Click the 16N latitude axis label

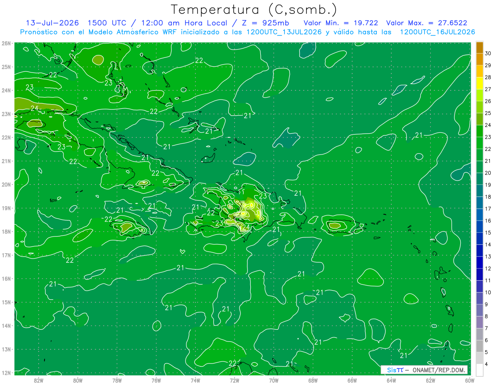click(6, 279)
